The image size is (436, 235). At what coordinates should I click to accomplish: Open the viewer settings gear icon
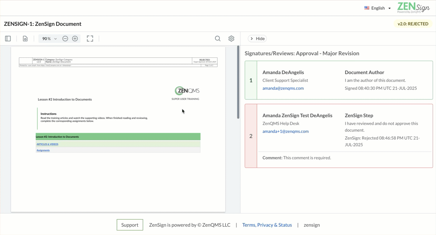(x=231, y=39)
